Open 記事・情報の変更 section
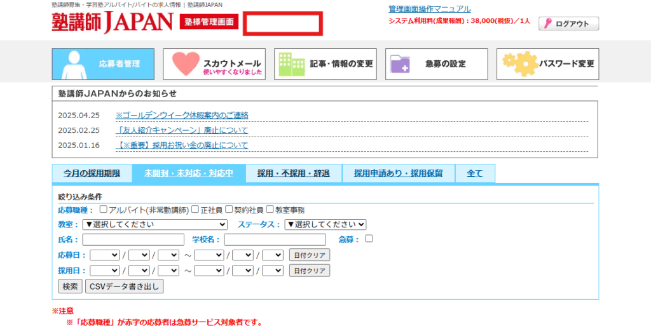 [x=325, y=64]
